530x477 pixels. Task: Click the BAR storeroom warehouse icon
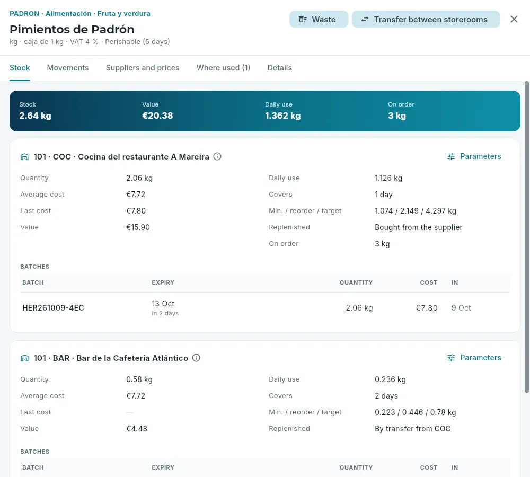(25, 358)
